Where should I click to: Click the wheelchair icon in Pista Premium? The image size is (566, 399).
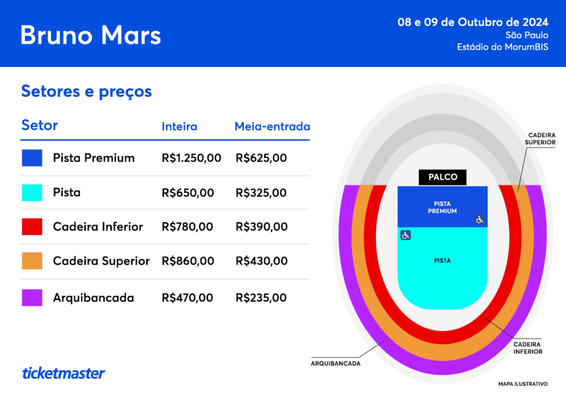[x=479, y=220]
